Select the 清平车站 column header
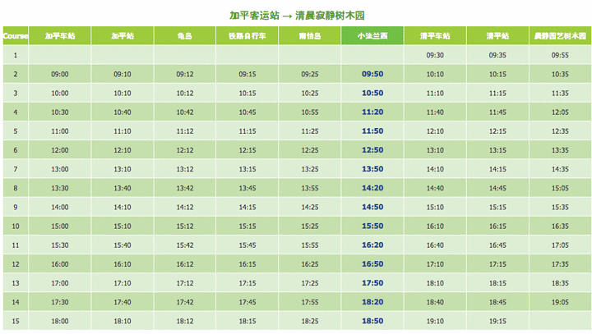The height and width of the screenshot is (334, 592). 435,36
